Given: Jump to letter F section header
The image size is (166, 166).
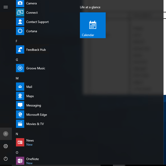Looking at the screenshot, I should coord(16,41).
